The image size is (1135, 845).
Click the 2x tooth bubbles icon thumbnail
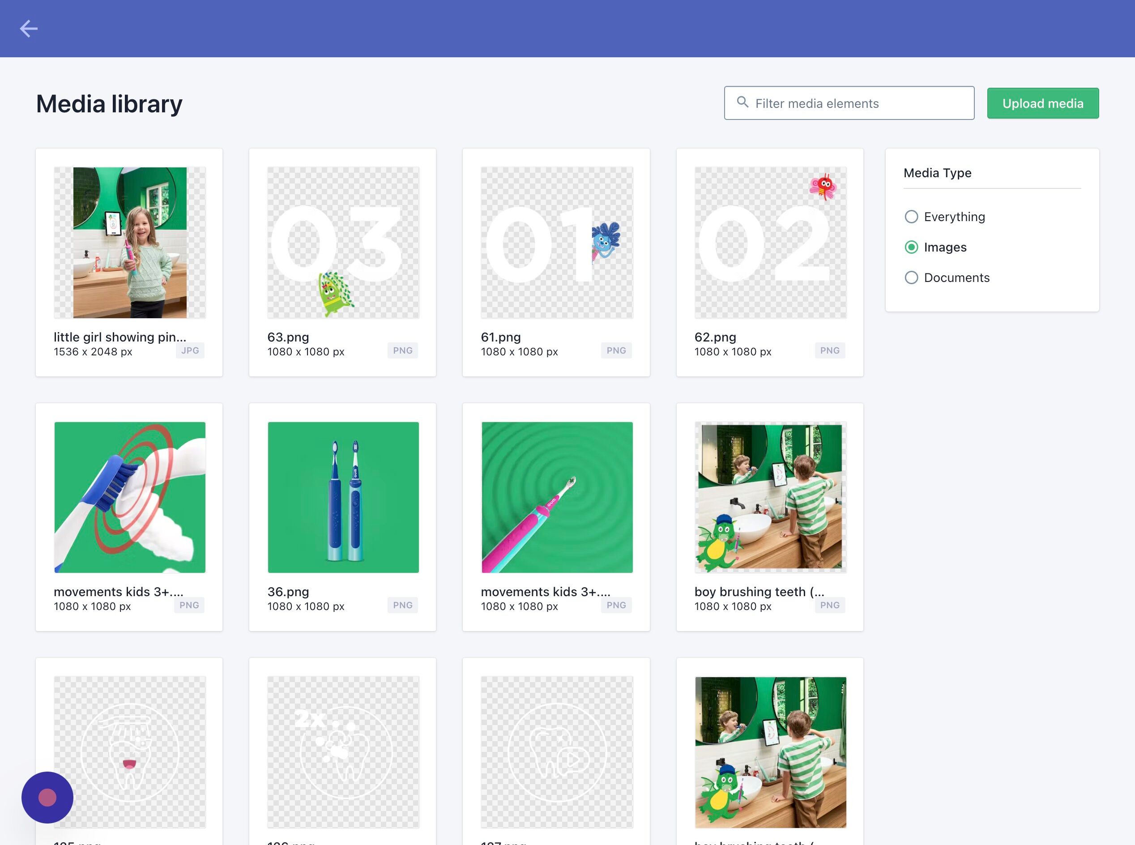coord(343,752)
